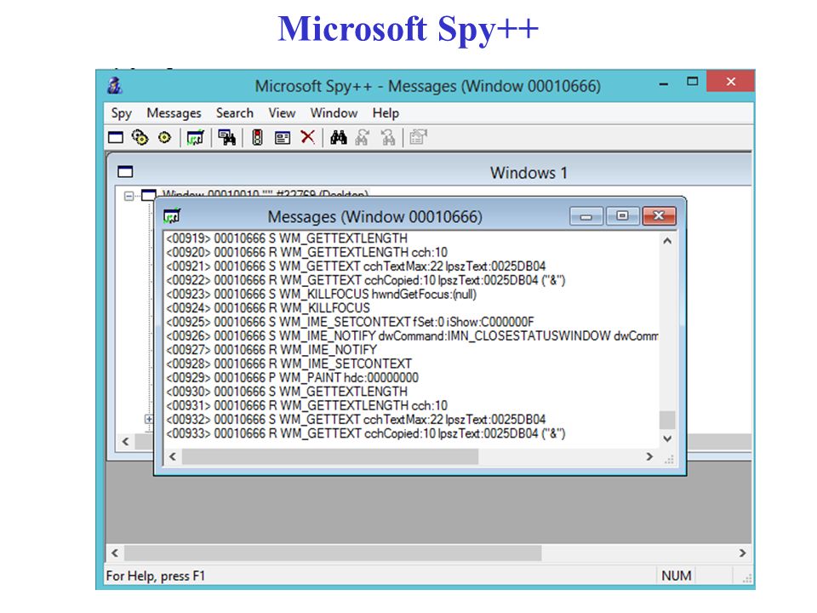The image size is (817, 613).
Task: Maximize the main Spy++ window
Action: [692, 82]
